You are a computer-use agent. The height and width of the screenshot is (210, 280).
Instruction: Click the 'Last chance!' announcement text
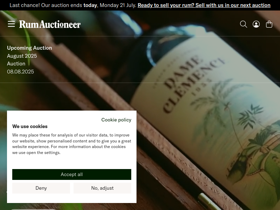click(x=24, y=5)
